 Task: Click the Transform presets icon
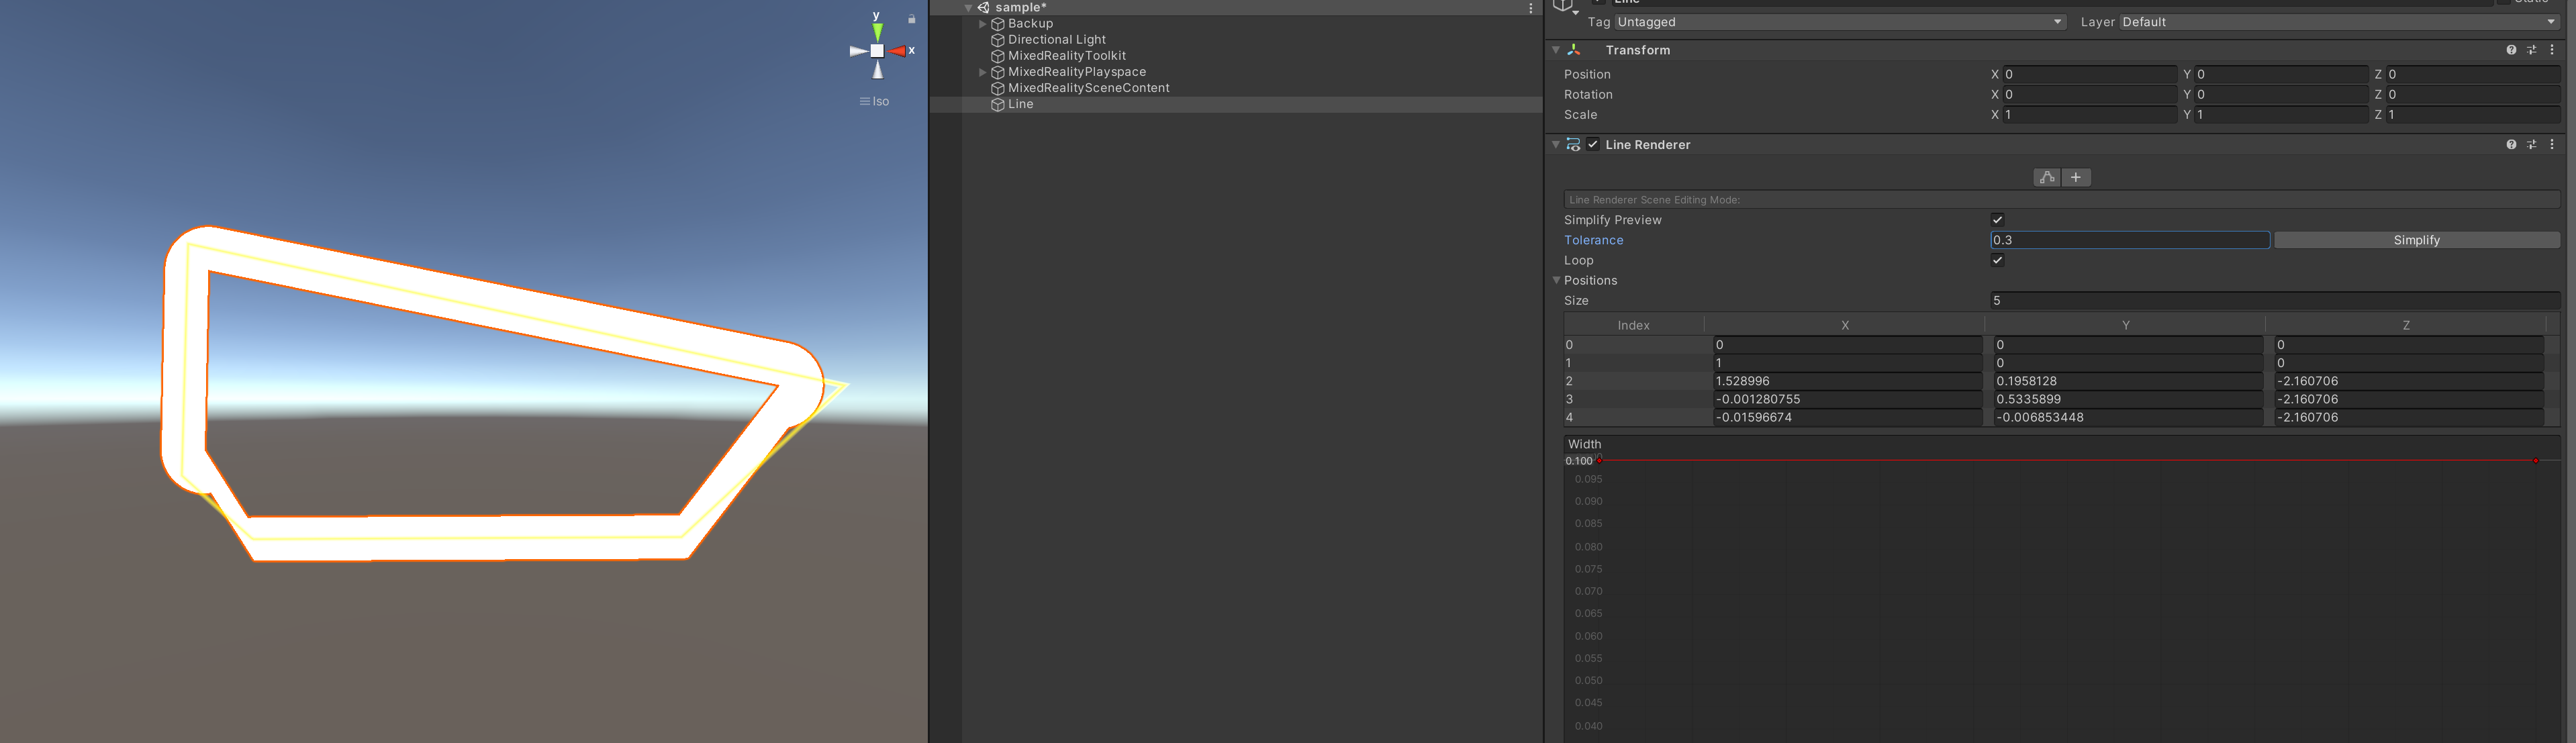pyautogui.click(x=2532, y=49)
